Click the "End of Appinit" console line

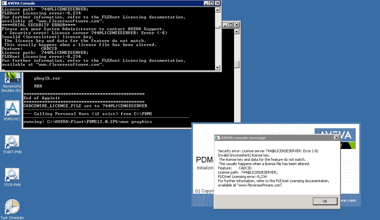(42, 98)
